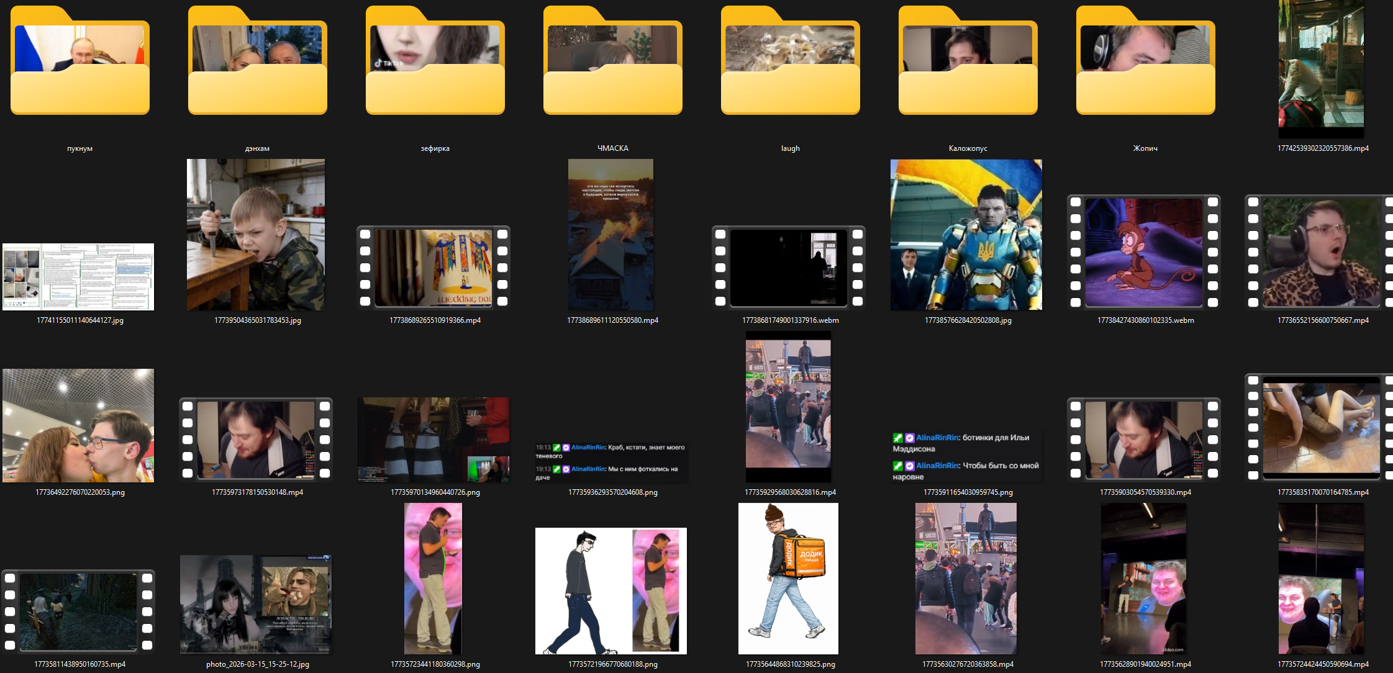The image size is (1393, 673).
Task: Select kissing couple image 17736492276070220053.png
Action: [x=78, y=425]
